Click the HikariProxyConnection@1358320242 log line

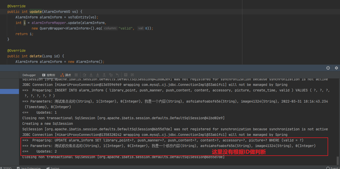[x=155, y=135]
